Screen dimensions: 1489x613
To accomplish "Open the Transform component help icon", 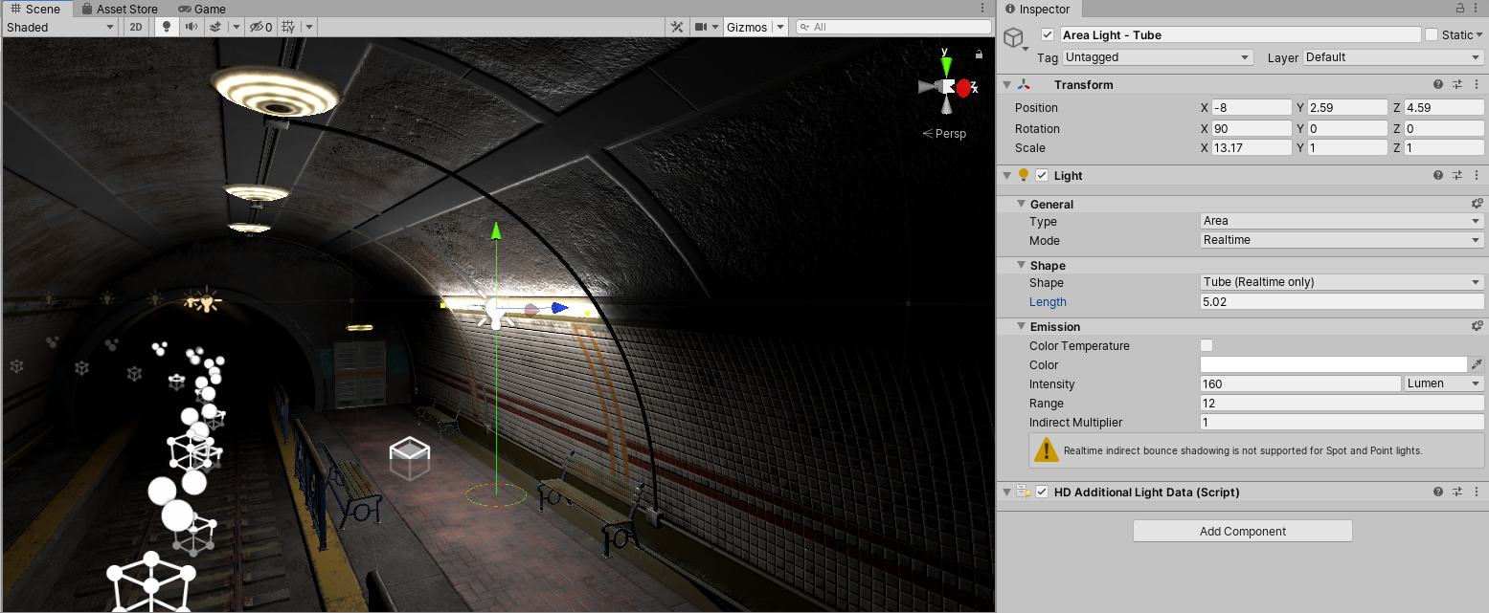I will (1438, 85).
